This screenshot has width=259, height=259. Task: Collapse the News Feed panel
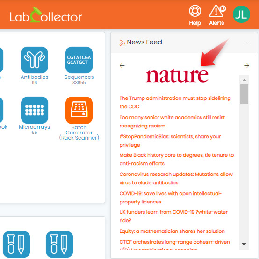tap(247, 42)
